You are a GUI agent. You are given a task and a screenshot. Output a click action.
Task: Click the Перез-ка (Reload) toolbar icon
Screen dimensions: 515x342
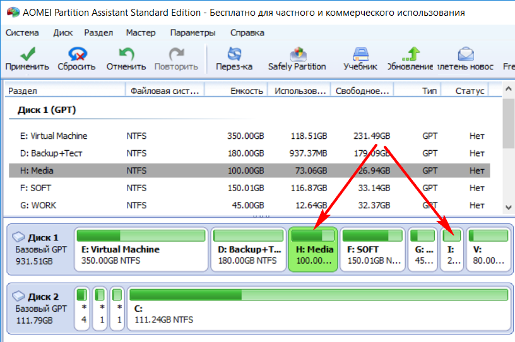(x=234, y=54)
